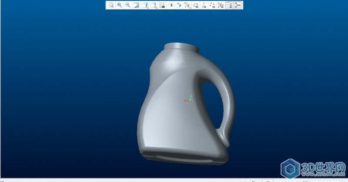Click the cube with two arrows orient icon

(x=179, y=5)
